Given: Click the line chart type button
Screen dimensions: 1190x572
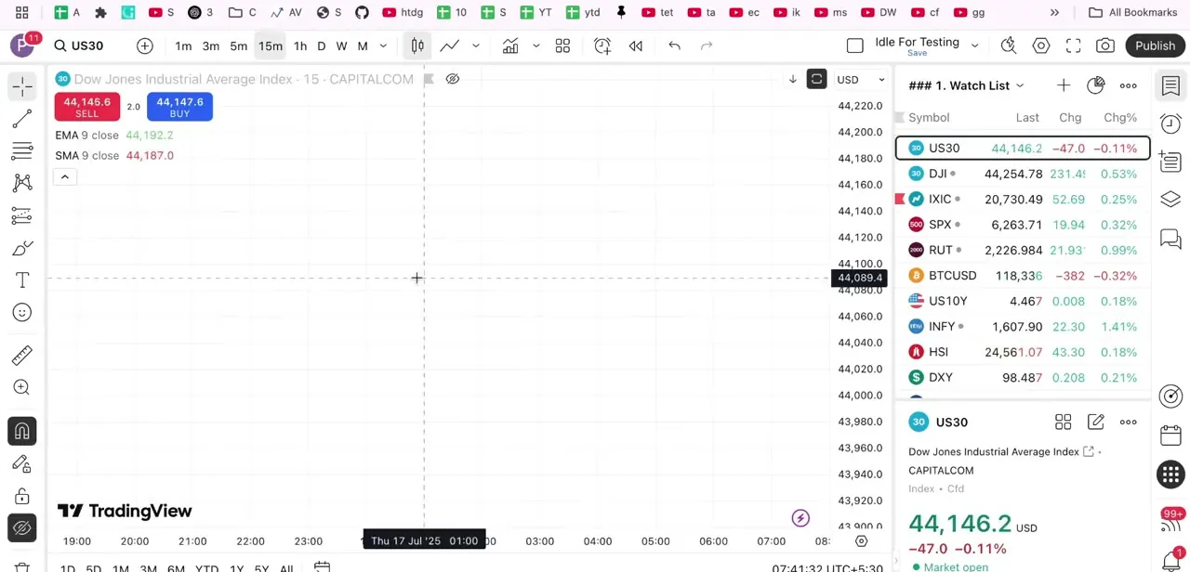Looking at the screenshot, I should (449, 45).
